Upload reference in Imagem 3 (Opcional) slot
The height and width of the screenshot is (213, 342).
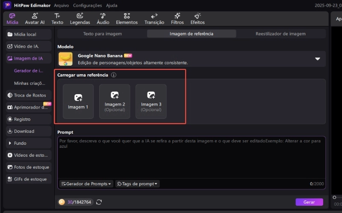(151, 101)
